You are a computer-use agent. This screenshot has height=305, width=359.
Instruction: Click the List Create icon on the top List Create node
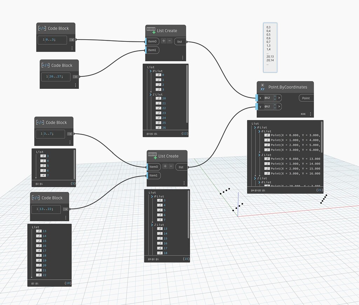pos(151,30)
